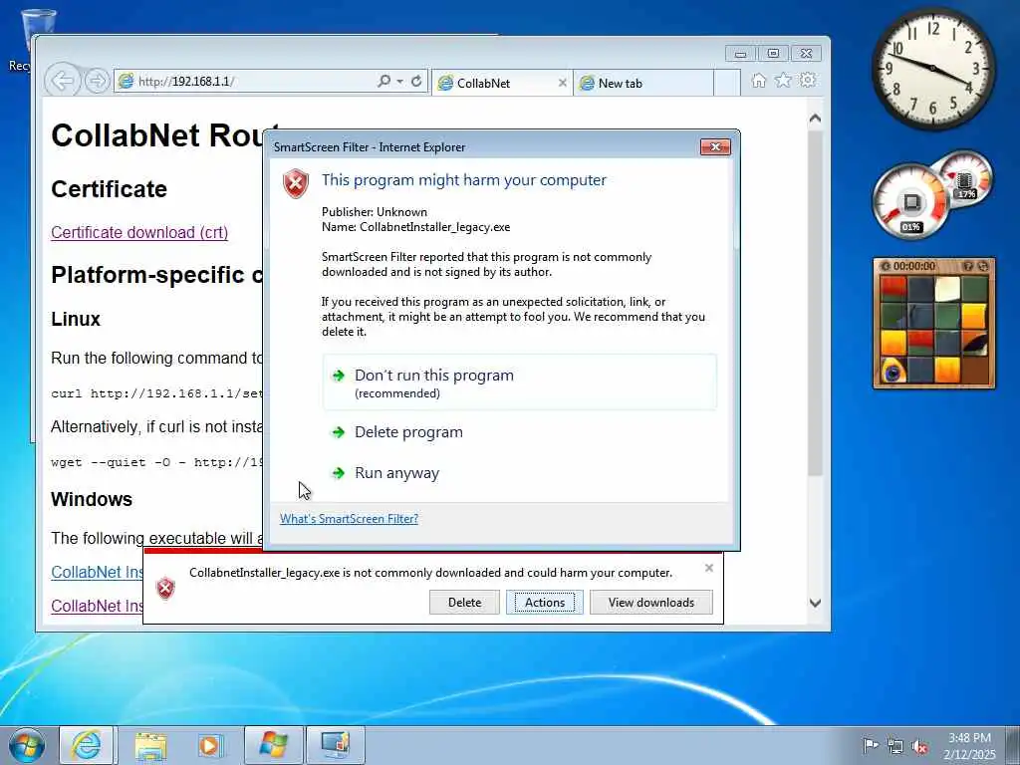Click the analog clock desktop gadget
The width and height of the screenshot is (1020, 765).
pyautogui.click(x=932, y=69)
